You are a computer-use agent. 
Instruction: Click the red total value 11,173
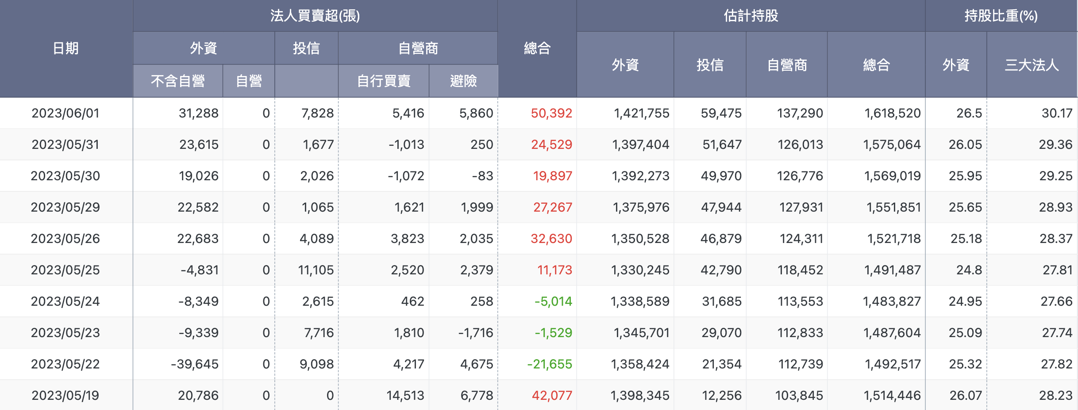pos(554,270)
